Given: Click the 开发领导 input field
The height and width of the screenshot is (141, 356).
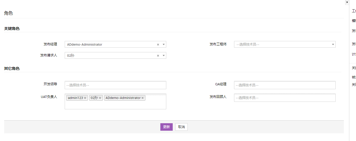Looking at the screenshot, I should click(115, 85).
